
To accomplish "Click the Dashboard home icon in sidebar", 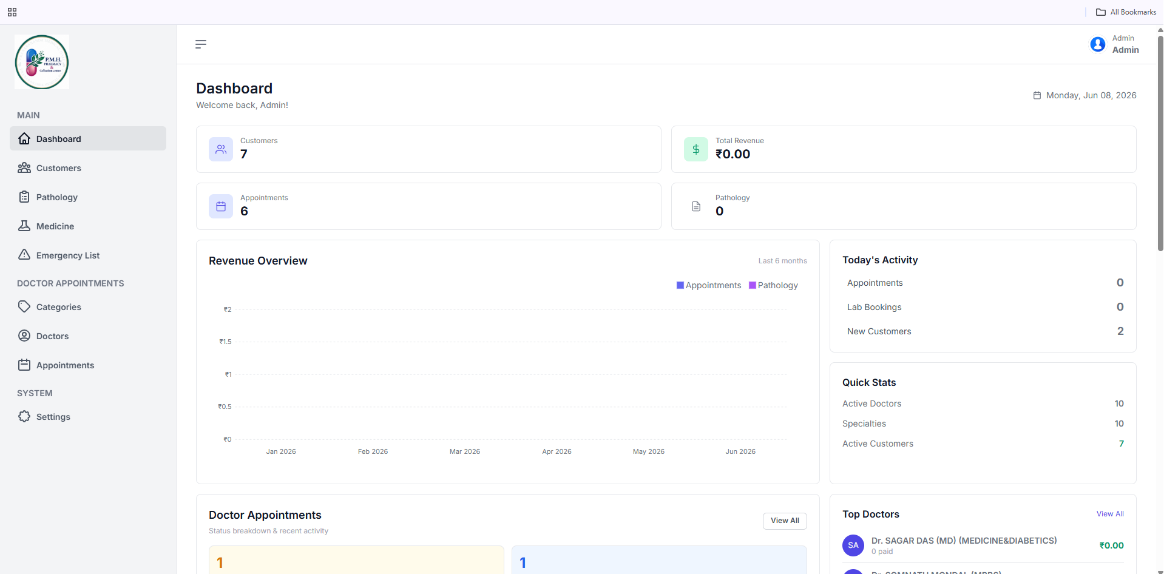I will point(24,138).
